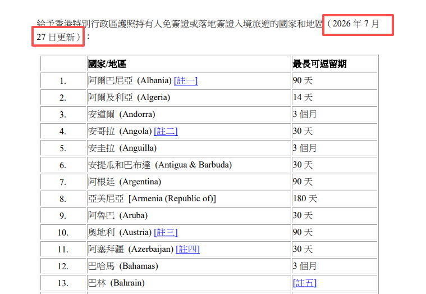Viewport: 426px width, 294px height.
Task: Click the 巴哈馬 (Bahamas) country cell
Action: coord(189,266)
